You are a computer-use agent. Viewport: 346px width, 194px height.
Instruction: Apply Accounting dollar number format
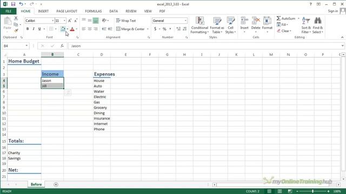click(x=155, y=29)
